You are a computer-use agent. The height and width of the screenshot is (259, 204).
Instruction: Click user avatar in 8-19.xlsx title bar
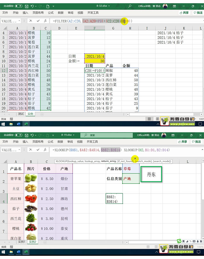point(164,135)
